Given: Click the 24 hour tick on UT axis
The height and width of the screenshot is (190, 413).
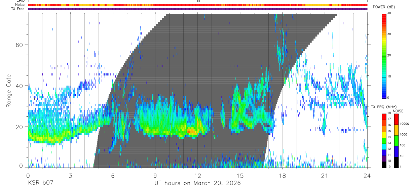Looking at the screenshot, I should click(x=367, y=176).
